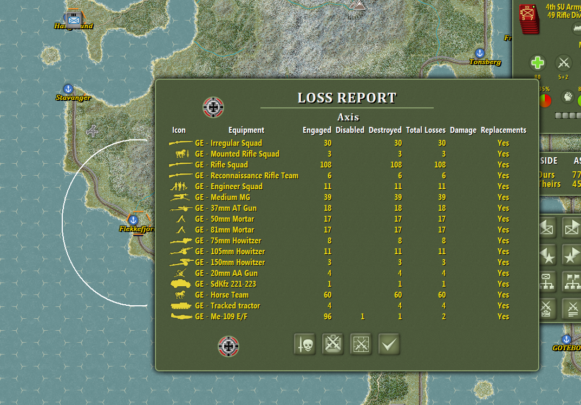Select the Tonsberg port anchor on the map

(480, 54)
